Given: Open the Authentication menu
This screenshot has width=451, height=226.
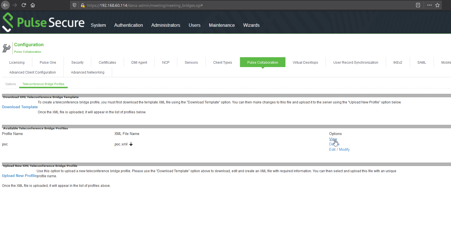Looking at the screenshot, I should tap(128, 25).
